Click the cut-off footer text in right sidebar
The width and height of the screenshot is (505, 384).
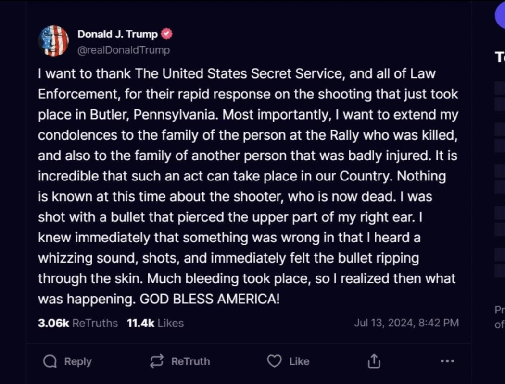[x=500, y=317]
